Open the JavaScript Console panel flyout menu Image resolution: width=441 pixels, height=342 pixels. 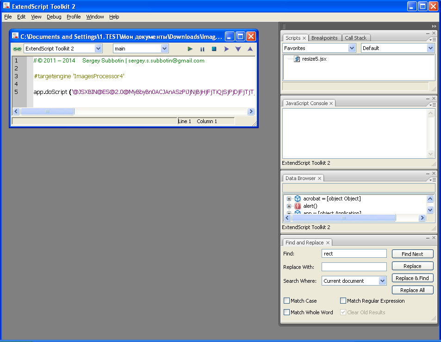pyautogui.click(x=433, y=105)
